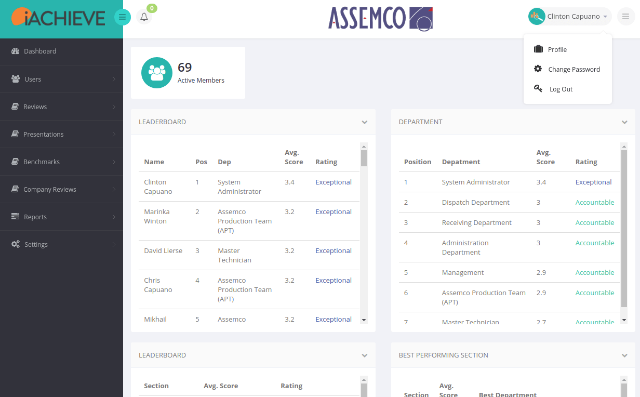Viewport: 640px width, 397px height.
Task: Click the Change Password gear icon
Action: point(538,69)
